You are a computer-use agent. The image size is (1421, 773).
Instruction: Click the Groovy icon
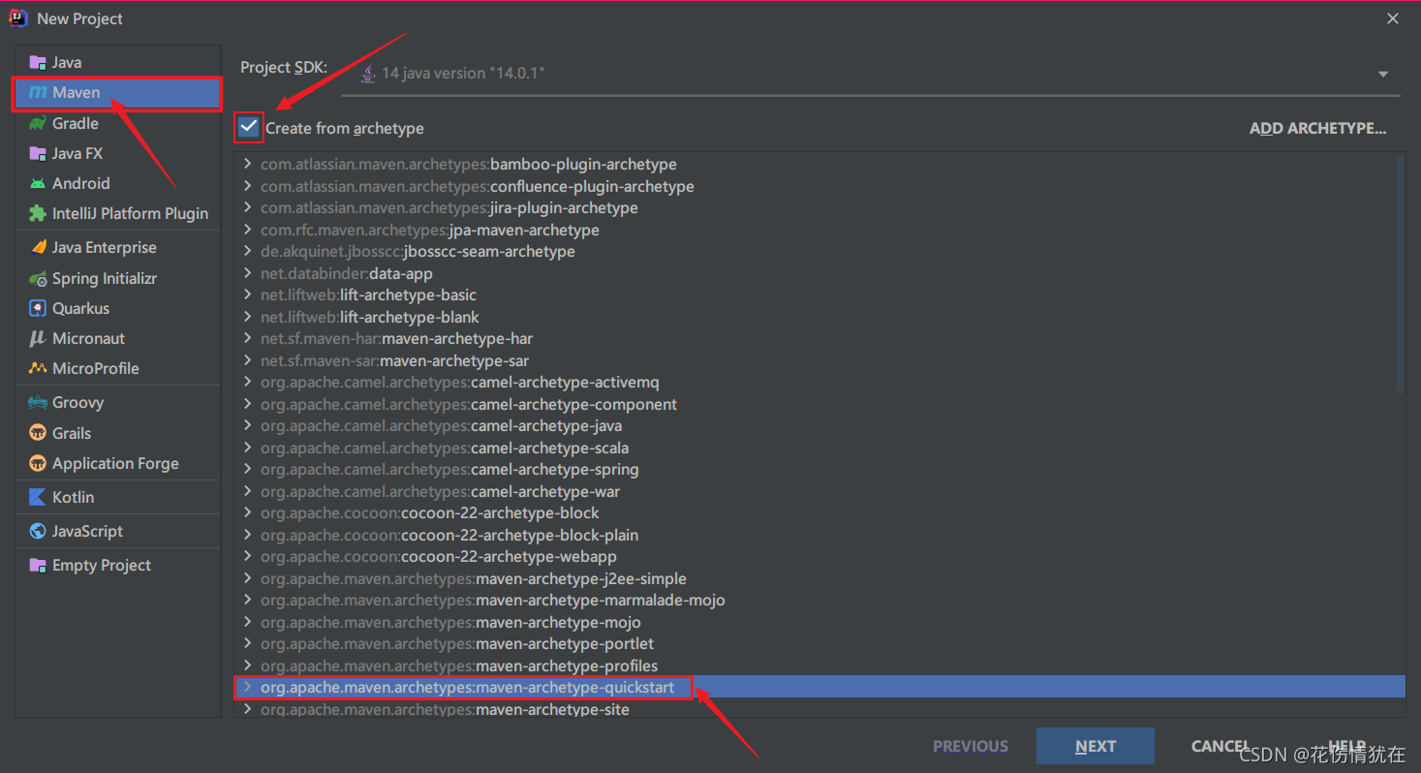(38, 402)
